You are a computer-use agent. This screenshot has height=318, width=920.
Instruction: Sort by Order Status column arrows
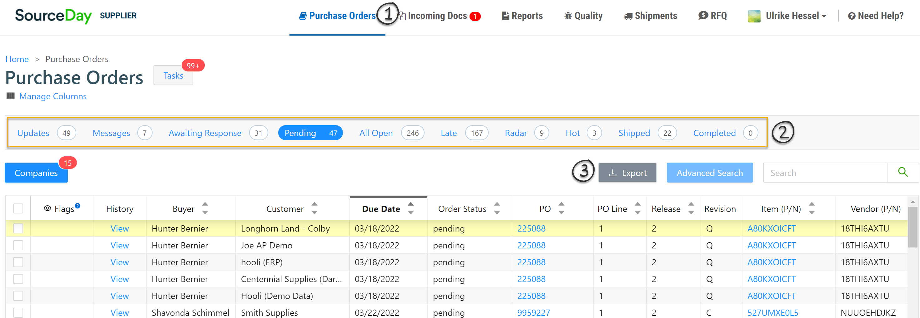497,208
